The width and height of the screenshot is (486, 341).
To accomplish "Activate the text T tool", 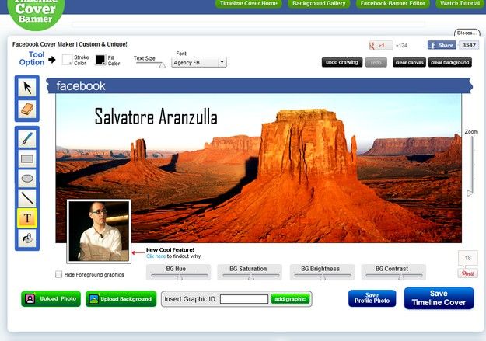I will (27, 218).
